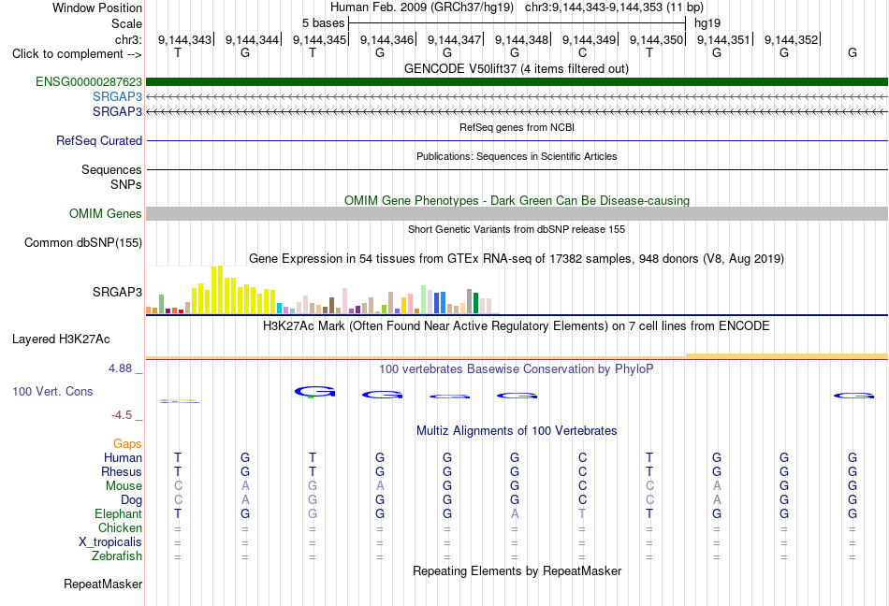The image size is (889, 606).
Task: Click the Window Position label
Action: 97,7
